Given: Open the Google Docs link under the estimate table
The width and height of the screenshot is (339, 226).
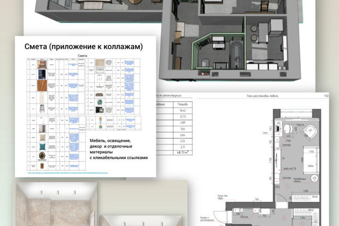Looking at the screenshot, I should (x=67, y=173).
